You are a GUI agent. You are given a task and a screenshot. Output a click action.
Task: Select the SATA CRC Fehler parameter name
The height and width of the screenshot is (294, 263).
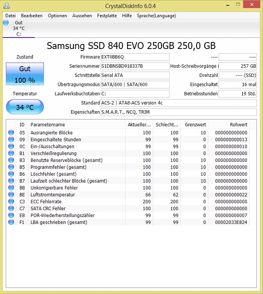pyautogui.click(x=48, y=209)
